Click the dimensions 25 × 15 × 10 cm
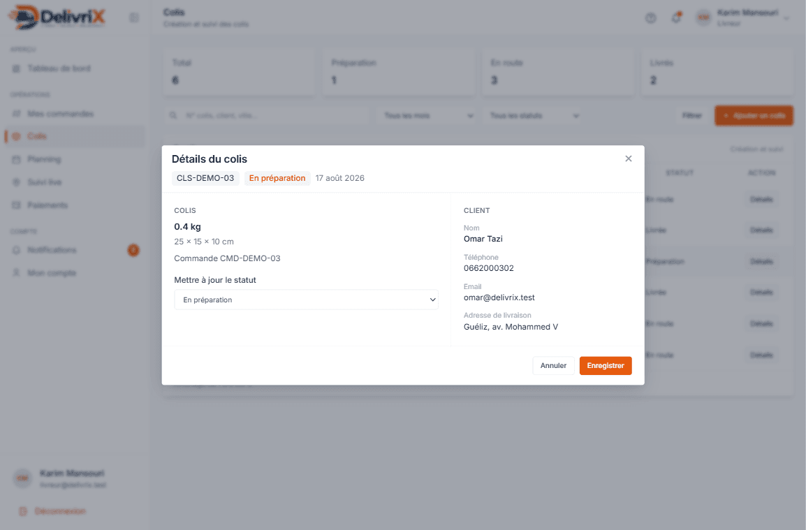 (204, 241)
